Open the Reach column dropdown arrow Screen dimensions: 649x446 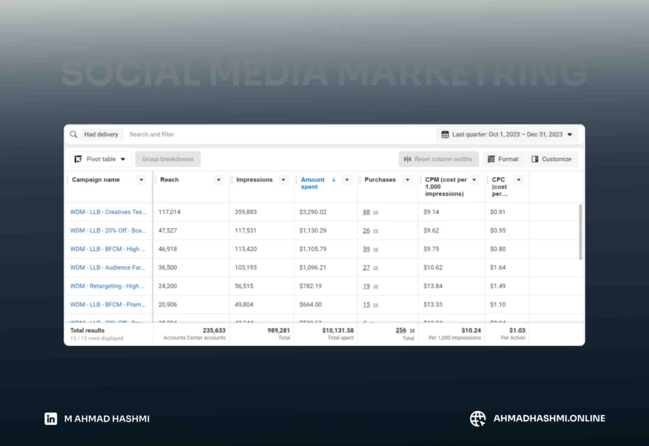[219, 180]
